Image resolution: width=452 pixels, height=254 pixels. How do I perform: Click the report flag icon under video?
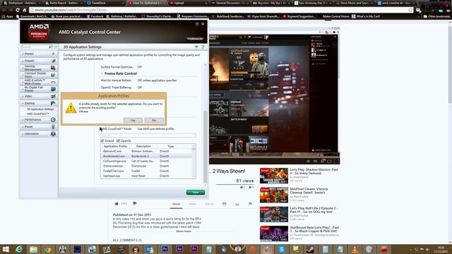pos(250,204)
